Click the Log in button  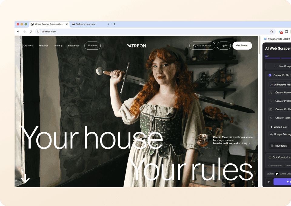click(x=224, y=45)
